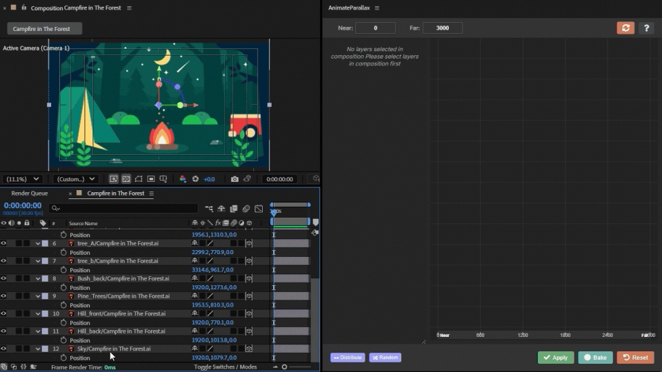Click the show channel RGB color icon
662x372 pixels.
point(183,179)
